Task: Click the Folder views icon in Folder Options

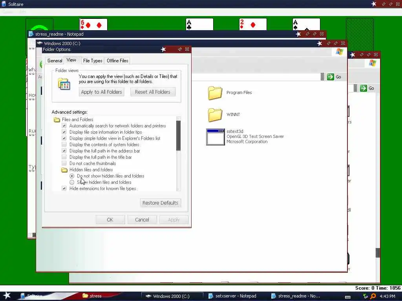Action: [x=64, y=84]
